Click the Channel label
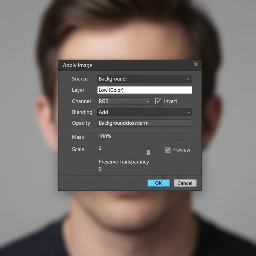This screenshot has width=256, height=256. pos(81,101)
